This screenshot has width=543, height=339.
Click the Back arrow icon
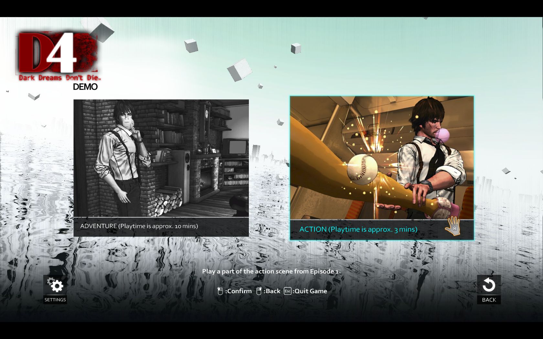pos(489,285)
